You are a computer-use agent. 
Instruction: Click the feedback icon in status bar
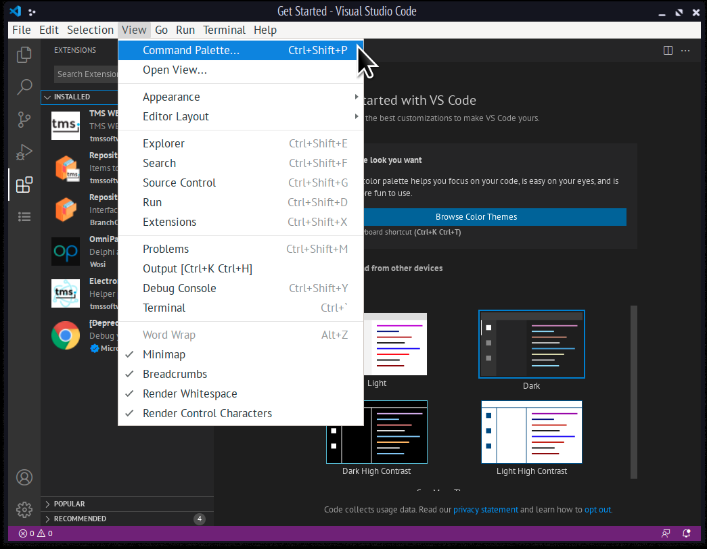tap(666, 533)
